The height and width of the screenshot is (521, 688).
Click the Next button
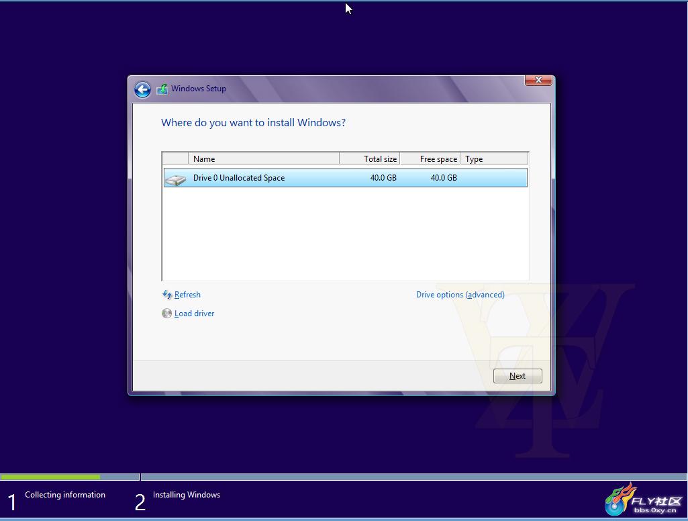coord(518,376)
